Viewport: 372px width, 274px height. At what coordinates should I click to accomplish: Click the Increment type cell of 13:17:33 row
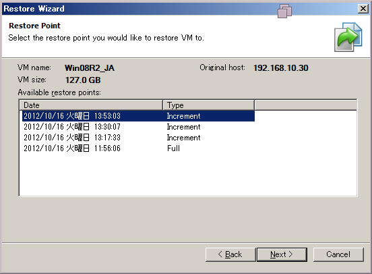pyautogui.click(x=183, y=138)
